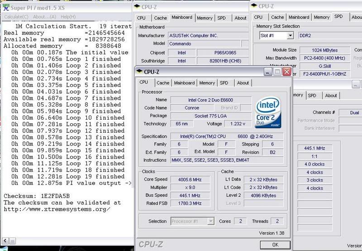
Task: Click the Bus Speed value 445.1 MHz
Action: click(190, 195)
